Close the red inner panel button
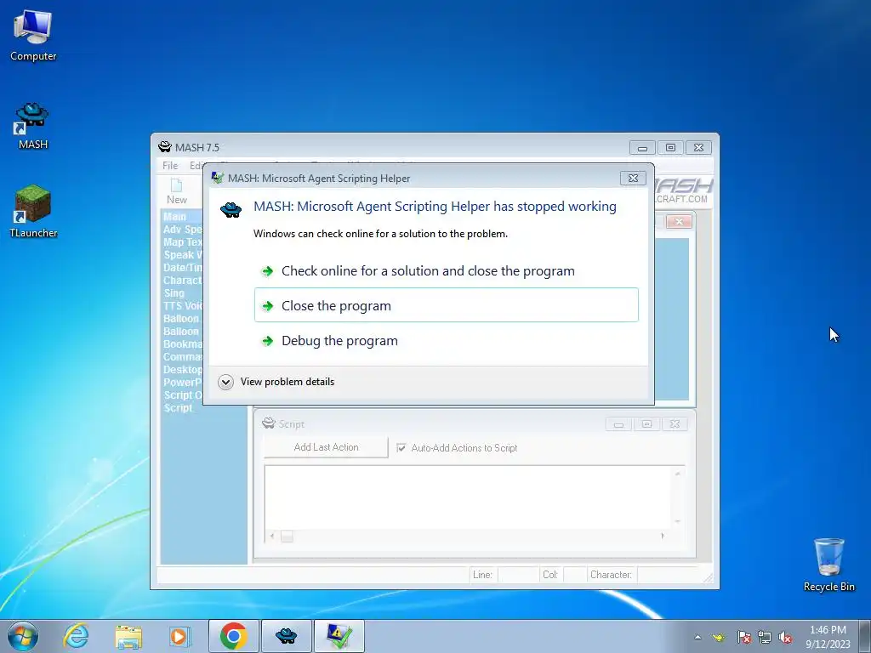 (x=679, y=222)
